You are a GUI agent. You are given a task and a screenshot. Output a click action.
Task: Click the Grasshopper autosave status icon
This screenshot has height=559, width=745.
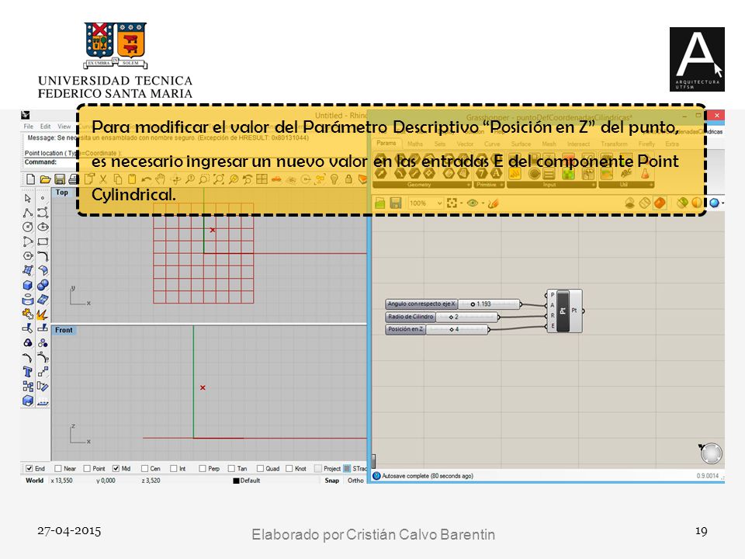coord(377,476)
